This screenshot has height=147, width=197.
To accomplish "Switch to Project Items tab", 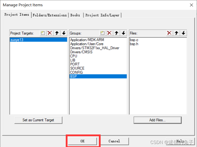I will pyautogui.click(x=17, y=15).
